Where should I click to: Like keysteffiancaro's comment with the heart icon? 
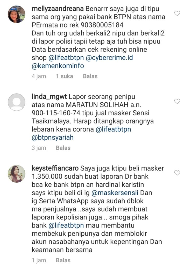(177, 173)
